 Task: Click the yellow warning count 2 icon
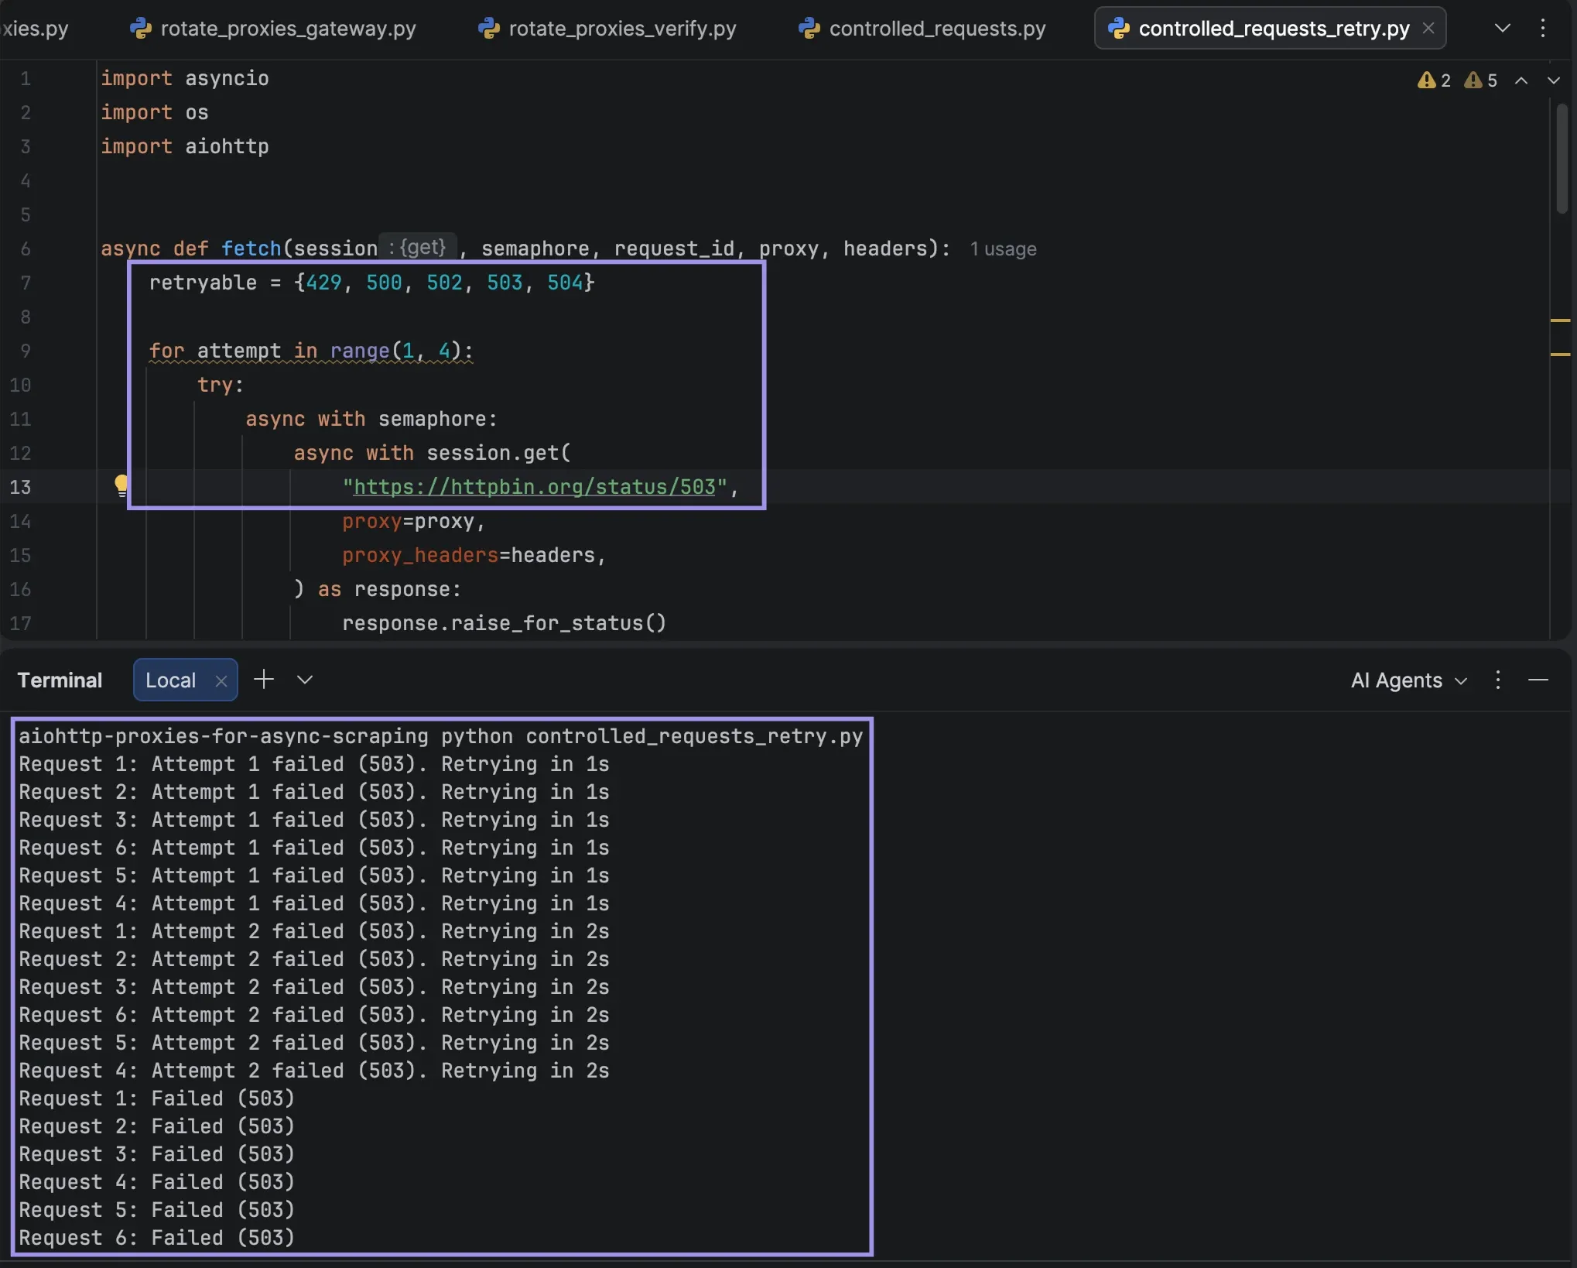pyautogui.click(x=1433, y=80)
